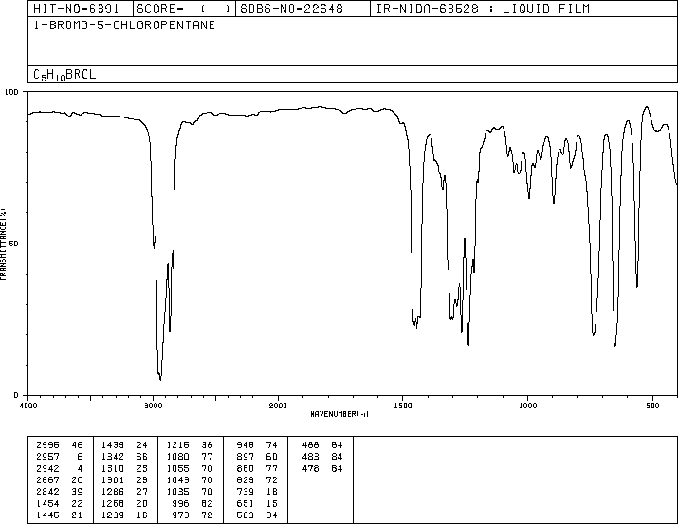The image size is (678, 524).
Task: Select peak value 1035 in the table
Action: click(x=177, y=492)
